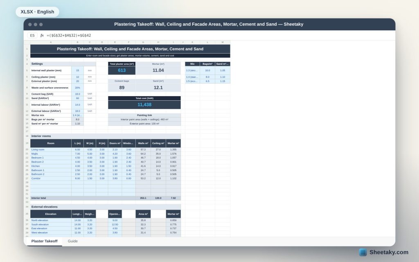Click the Interior paint area text cell
Screen dimensions: 419x262
point(144,120)
